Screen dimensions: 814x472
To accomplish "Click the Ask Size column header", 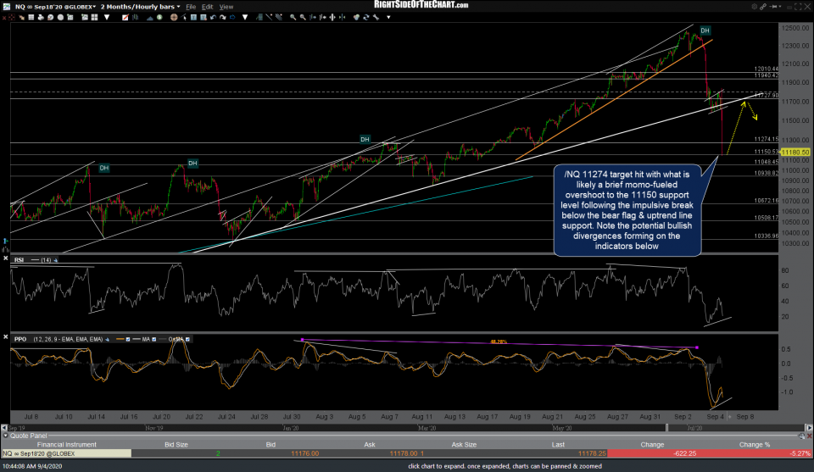I will click(x=464, y=445).
